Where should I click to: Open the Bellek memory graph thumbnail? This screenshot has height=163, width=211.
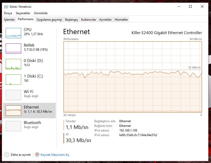(13, 49)
